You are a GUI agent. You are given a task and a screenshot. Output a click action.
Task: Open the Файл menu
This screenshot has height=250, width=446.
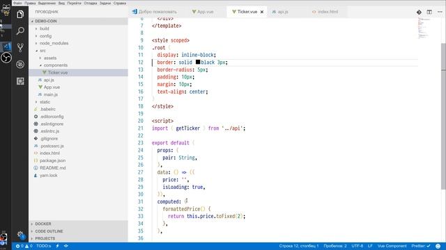click(17, 3)
